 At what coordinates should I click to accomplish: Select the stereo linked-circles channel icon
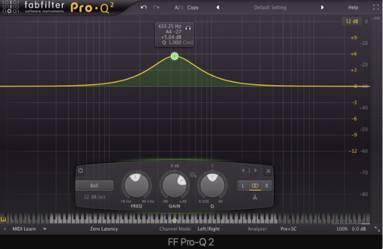coord(255,185)
